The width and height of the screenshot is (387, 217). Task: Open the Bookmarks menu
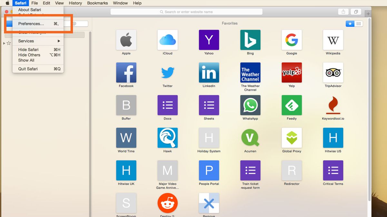[x=97, y=3]
